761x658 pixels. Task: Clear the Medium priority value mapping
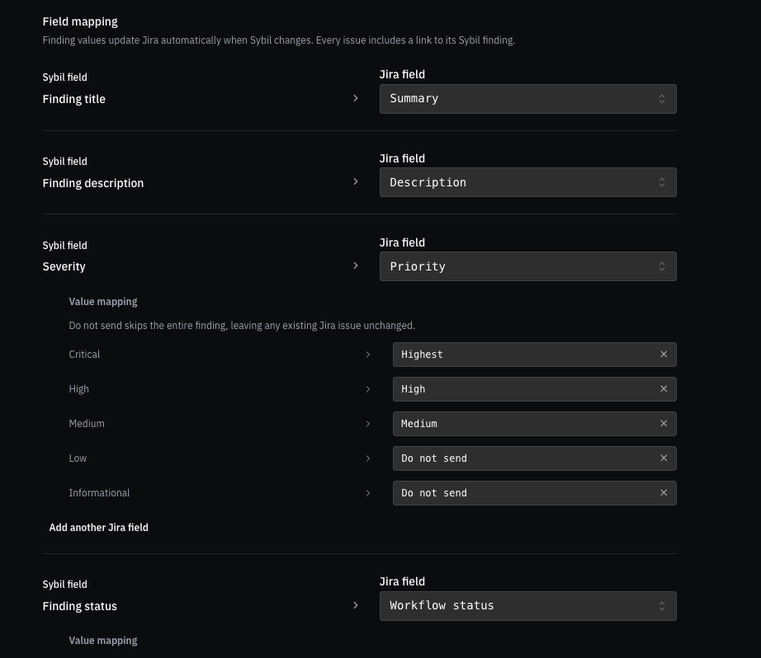click(664, 424)
